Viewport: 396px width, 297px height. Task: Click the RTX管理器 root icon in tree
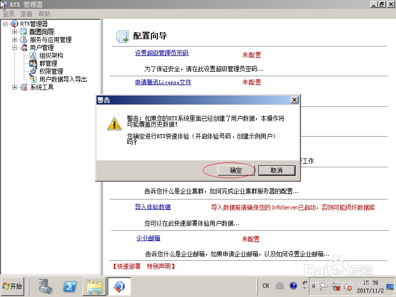point(14,24)
